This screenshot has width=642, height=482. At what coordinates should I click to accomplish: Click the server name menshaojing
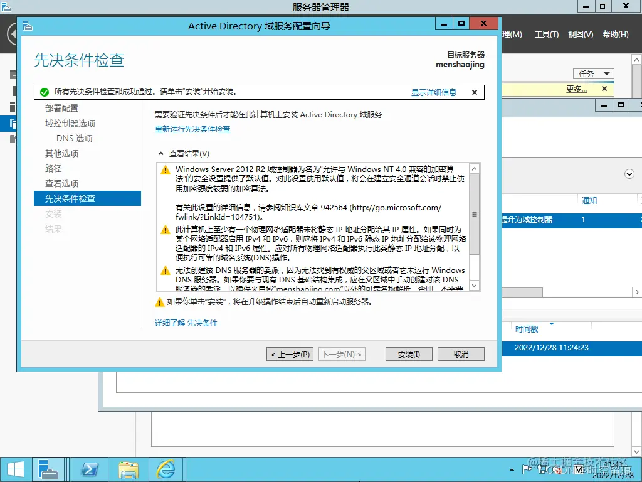coord(460,65)
